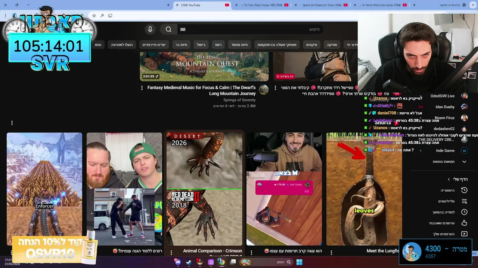
Task: Open options menu for Fantasy Medieval Music video
Action: pyautogui.click(x=142, y=88)
